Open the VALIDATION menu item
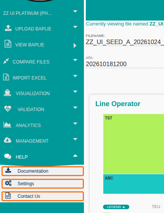The width and height of the screenshot is (164, 213). pyautogui.click(x=31, y=110)
